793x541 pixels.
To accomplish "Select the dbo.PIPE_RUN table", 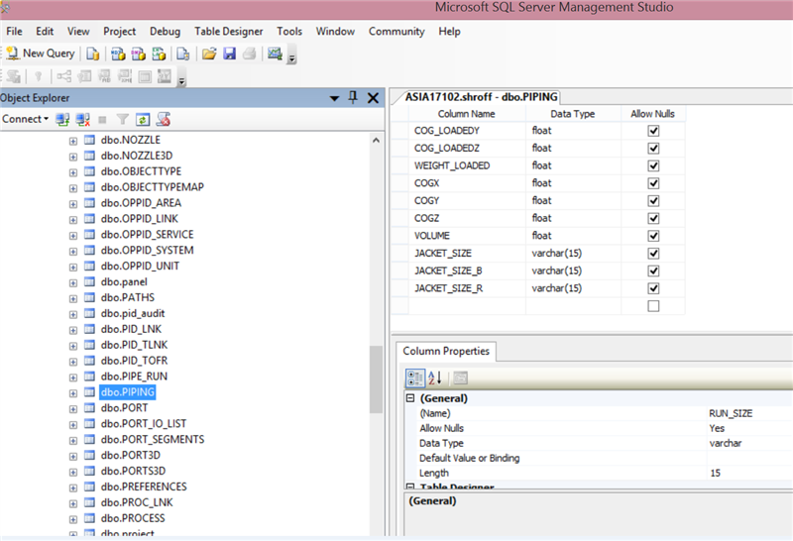I will point(134,377).
